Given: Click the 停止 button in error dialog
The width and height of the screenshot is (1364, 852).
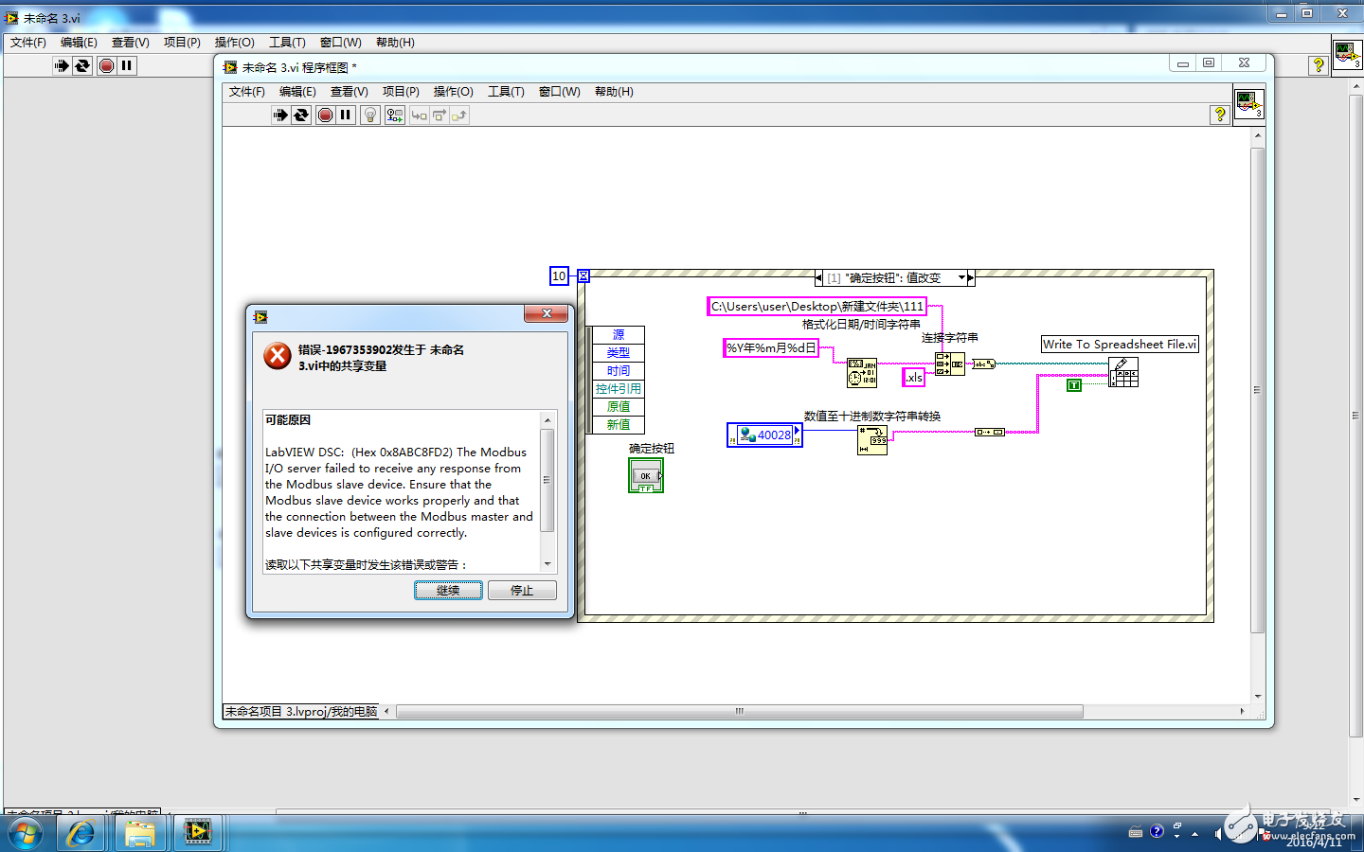Looking at the screenshot, I should (x=522, y=591).
